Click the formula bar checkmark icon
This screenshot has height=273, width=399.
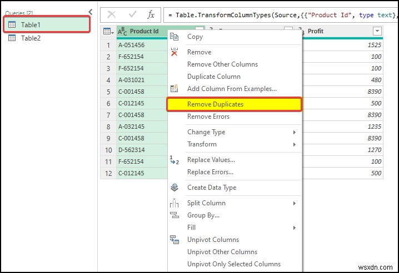tap(133, 14)
